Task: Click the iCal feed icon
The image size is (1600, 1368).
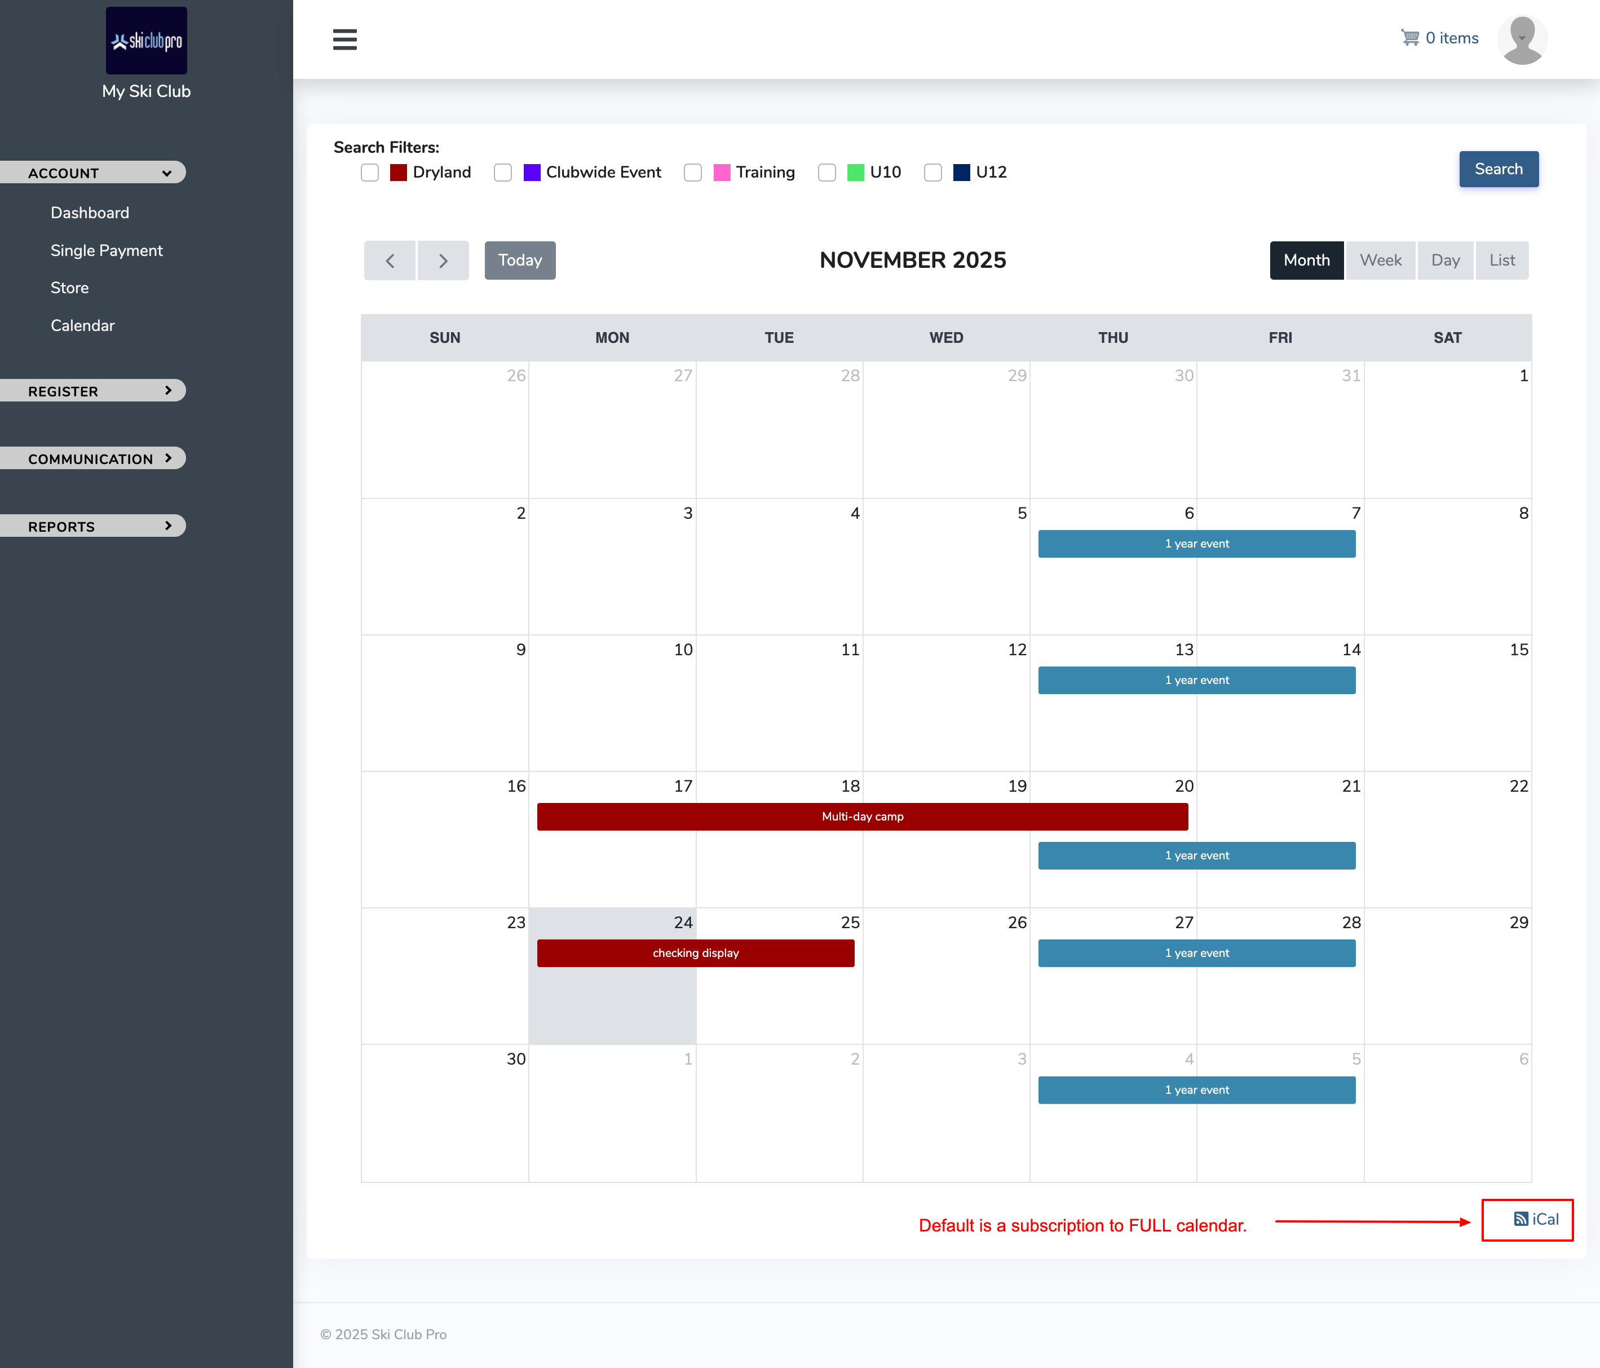Action: [1521, 1219]
